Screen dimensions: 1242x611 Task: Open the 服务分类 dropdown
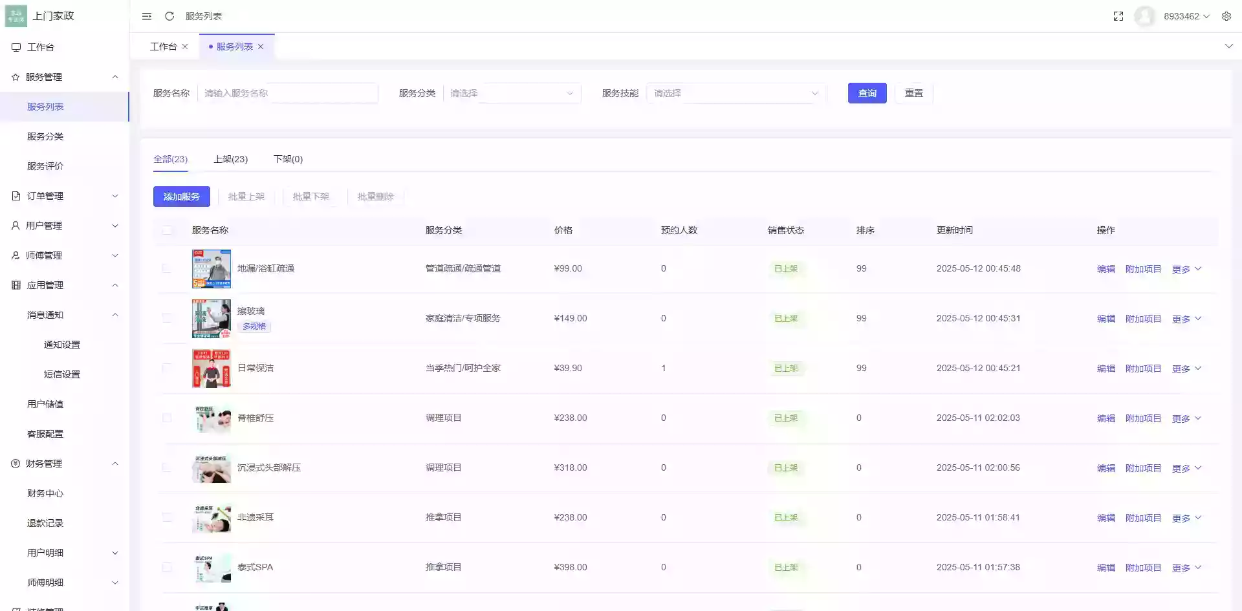click(514, 93)
